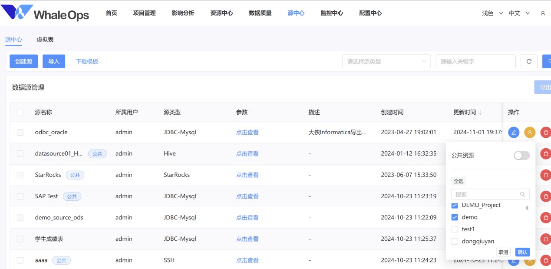Screen dimensions: 551x269
Task: Delete the odbc_oracle data source
Action: point(546,133)
